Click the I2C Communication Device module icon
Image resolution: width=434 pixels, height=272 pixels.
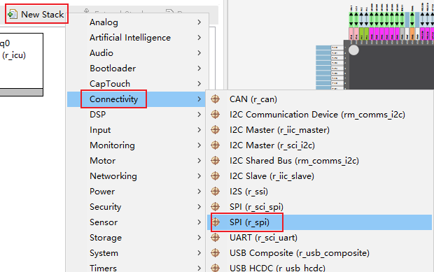tap(216, 115)
